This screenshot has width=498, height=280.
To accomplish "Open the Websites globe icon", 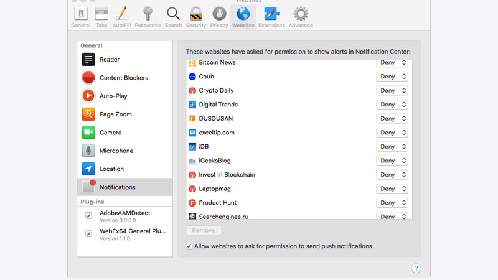I will point(243,14).
